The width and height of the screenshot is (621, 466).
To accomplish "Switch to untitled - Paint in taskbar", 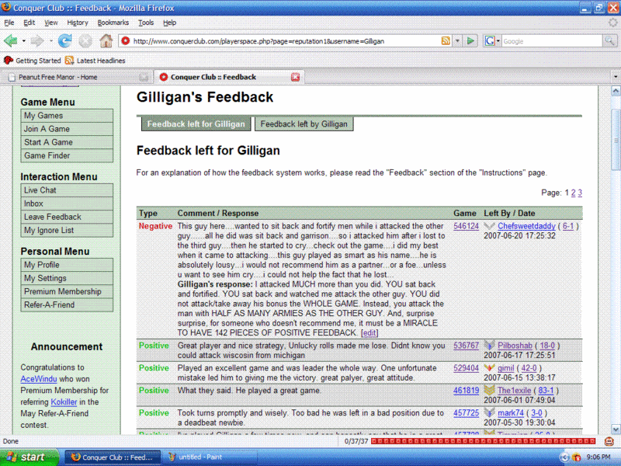I will (x=210, y=457).
